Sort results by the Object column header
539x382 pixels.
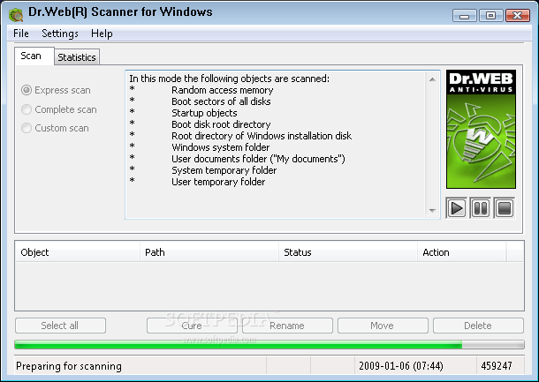[78, 252]
